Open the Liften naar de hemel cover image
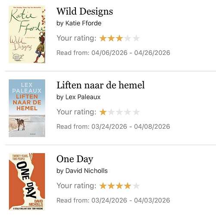 pos(27,108)
